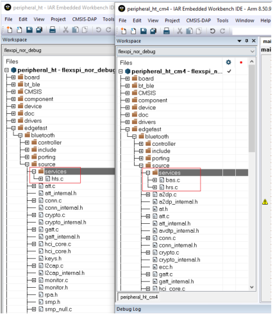The image size is (273, 314).
Task: Click Undo arrow in right window toolbar
Action: pyautogui.click(x=212, y=31)
